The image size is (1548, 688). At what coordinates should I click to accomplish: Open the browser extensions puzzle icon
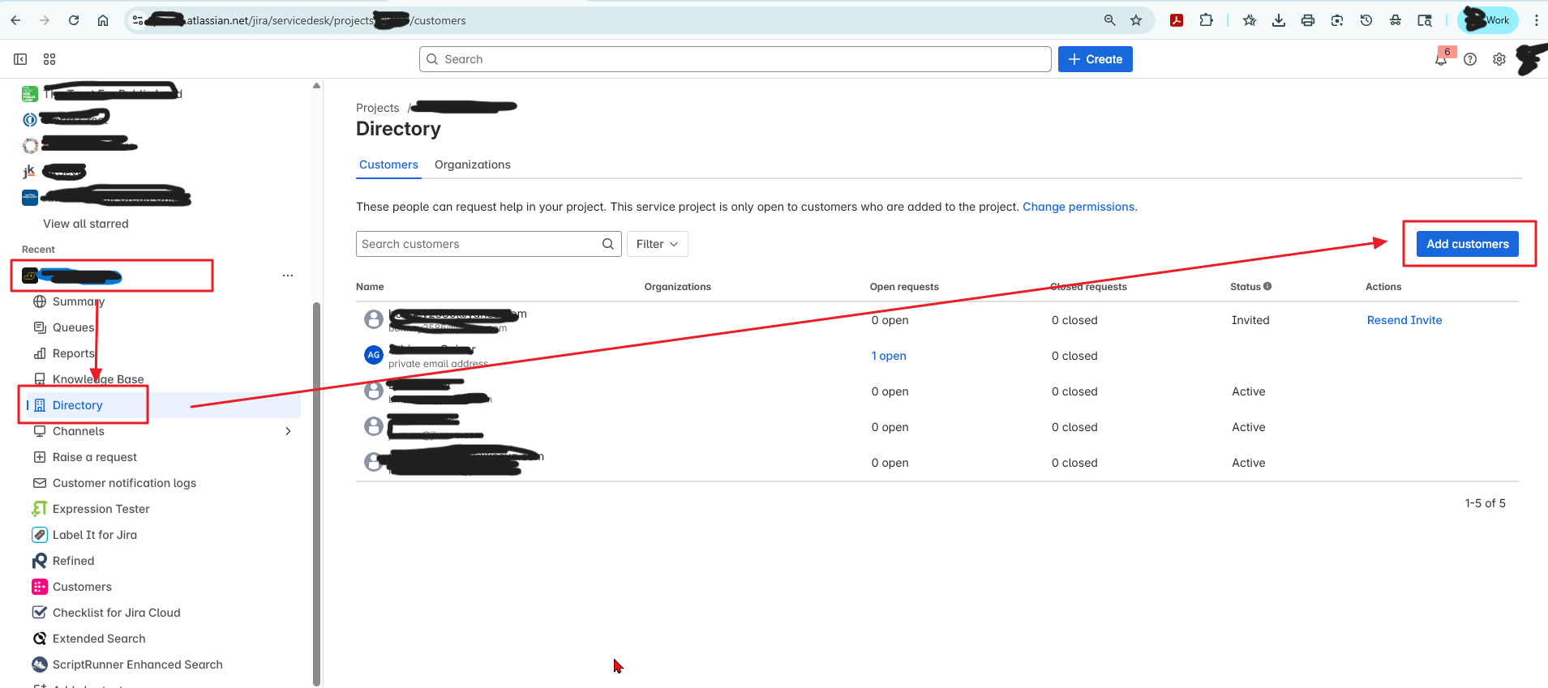1207,20
